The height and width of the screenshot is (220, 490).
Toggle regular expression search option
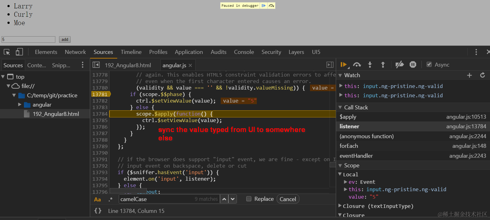(110, 200)
